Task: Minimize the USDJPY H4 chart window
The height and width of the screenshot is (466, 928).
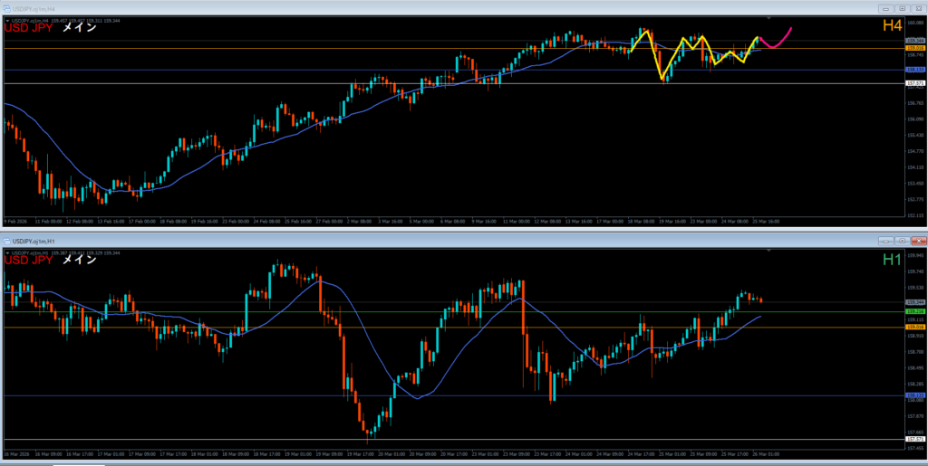Action: pos(884,8)
